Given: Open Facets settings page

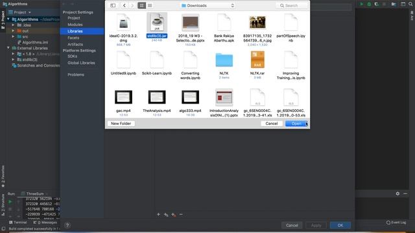Looking at the screenshot, I should point(73,38).
